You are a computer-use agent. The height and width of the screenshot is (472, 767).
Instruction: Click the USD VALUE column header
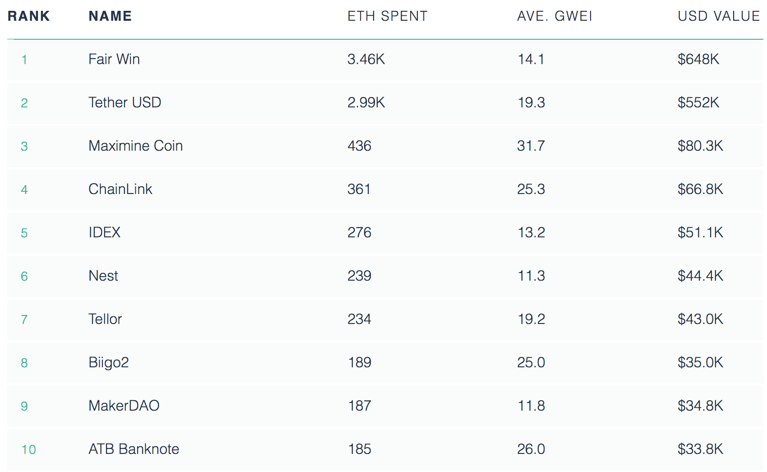719,16
